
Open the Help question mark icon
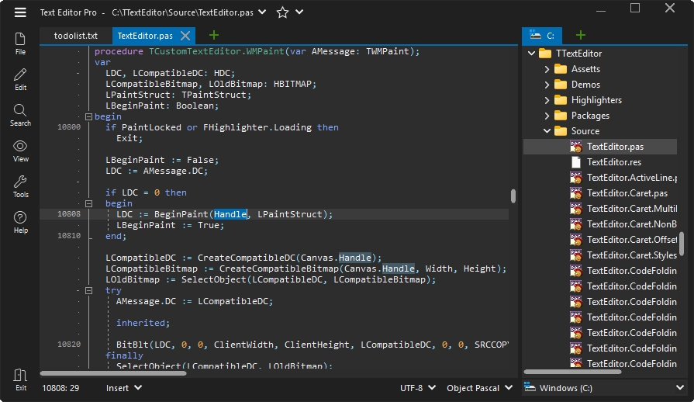[x=20, y=221]
